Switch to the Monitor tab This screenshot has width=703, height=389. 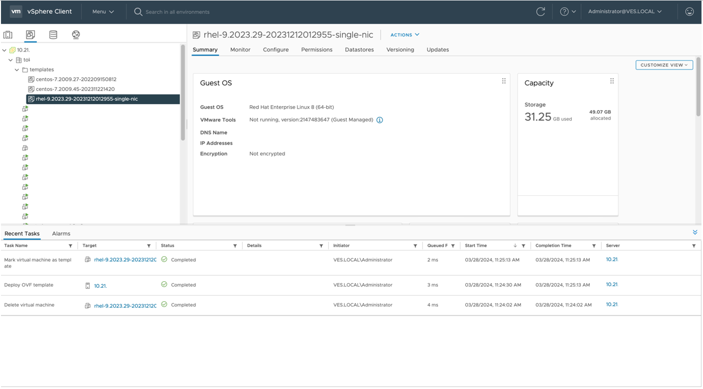pos(240,50)
